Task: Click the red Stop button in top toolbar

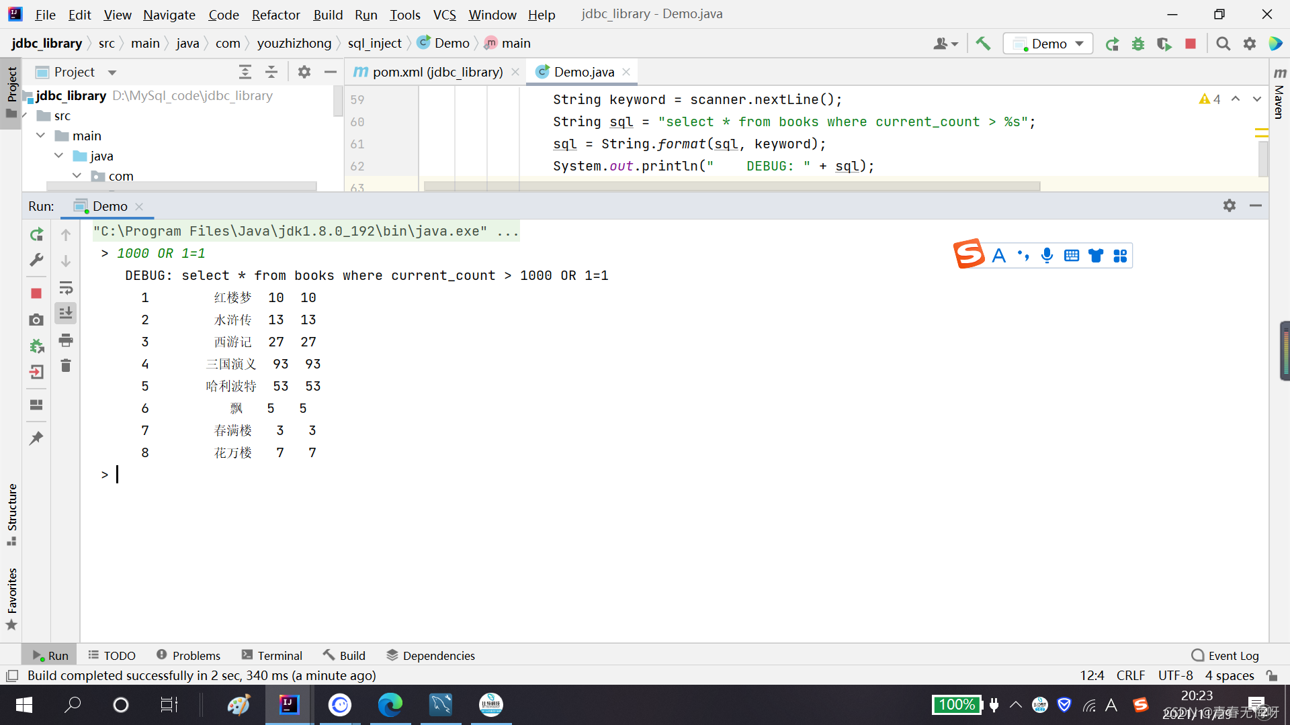Action: (x=1191, y=44)
